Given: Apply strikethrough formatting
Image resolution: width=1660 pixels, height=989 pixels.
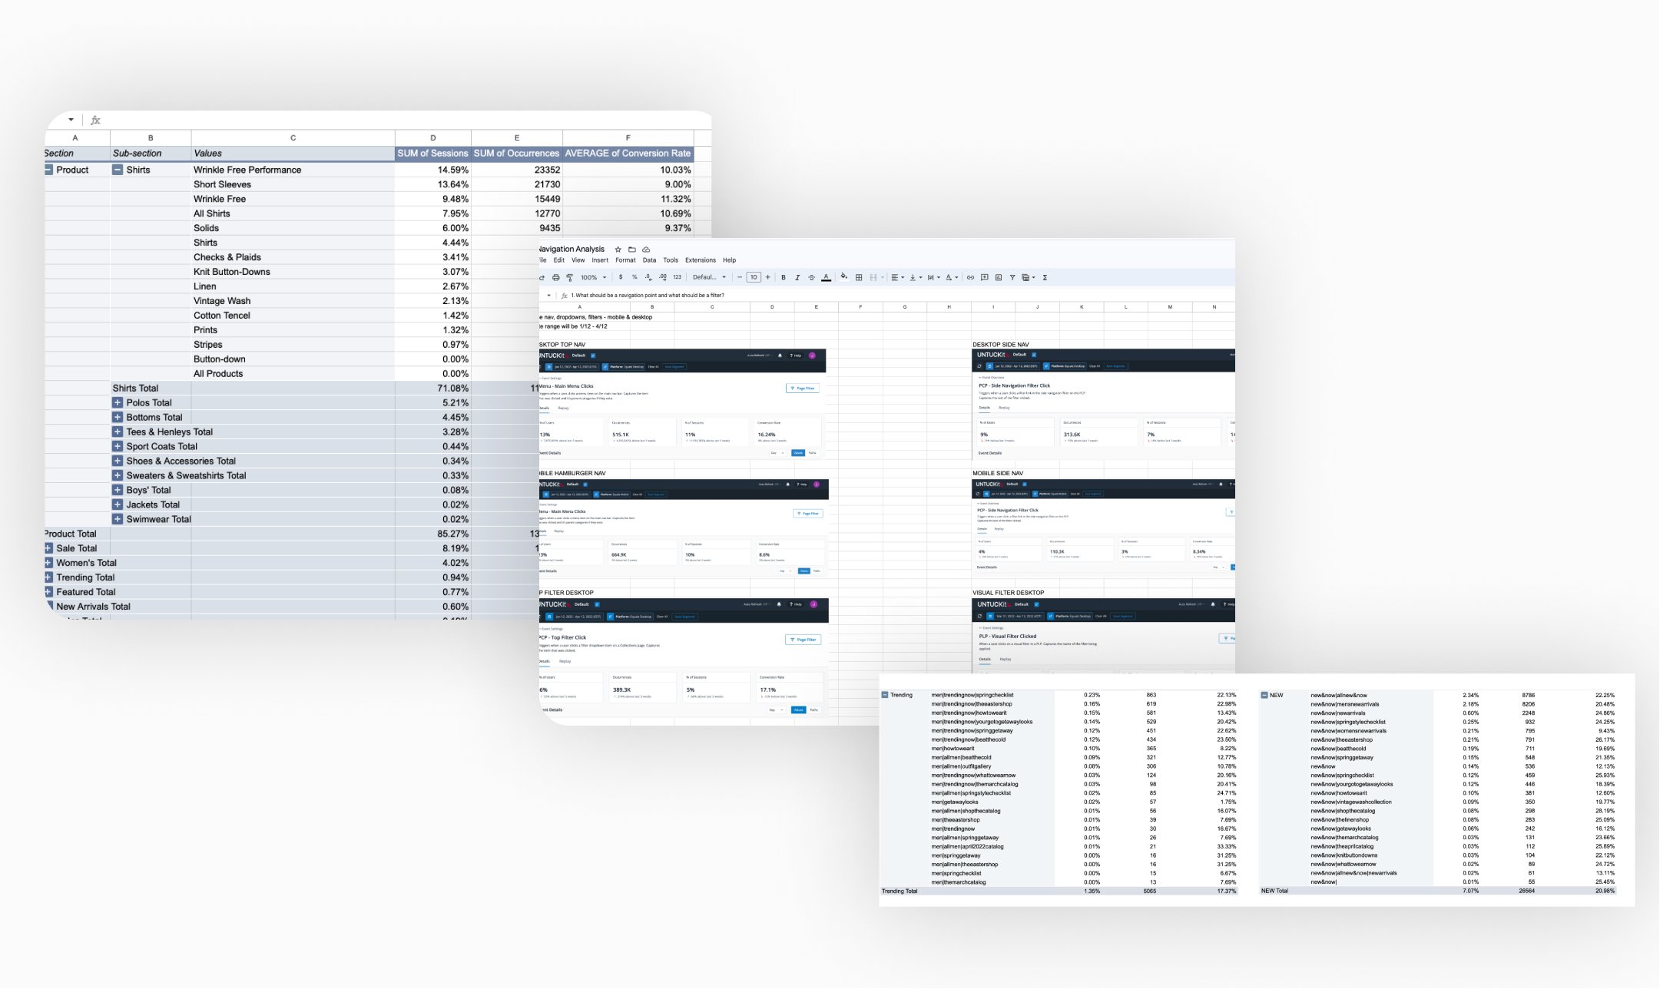Looking at the screenshot, I should click(810, 278).
